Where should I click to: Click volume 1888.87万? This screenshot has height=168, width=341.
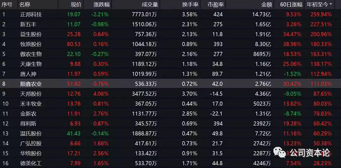click(144, 133)
